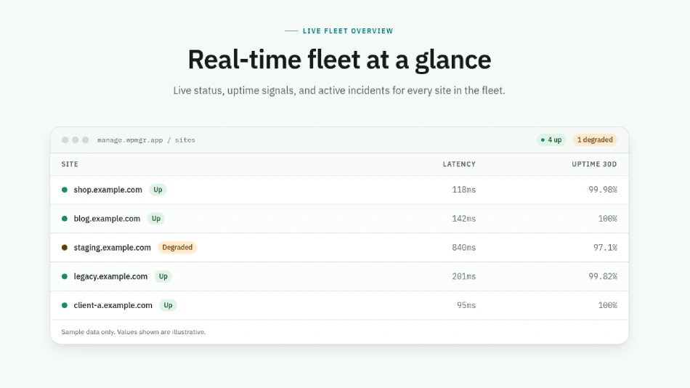The image size is (690, 388).
Task: Click the Up badge on legacy.example.com
Action: (x=163, y=277)
